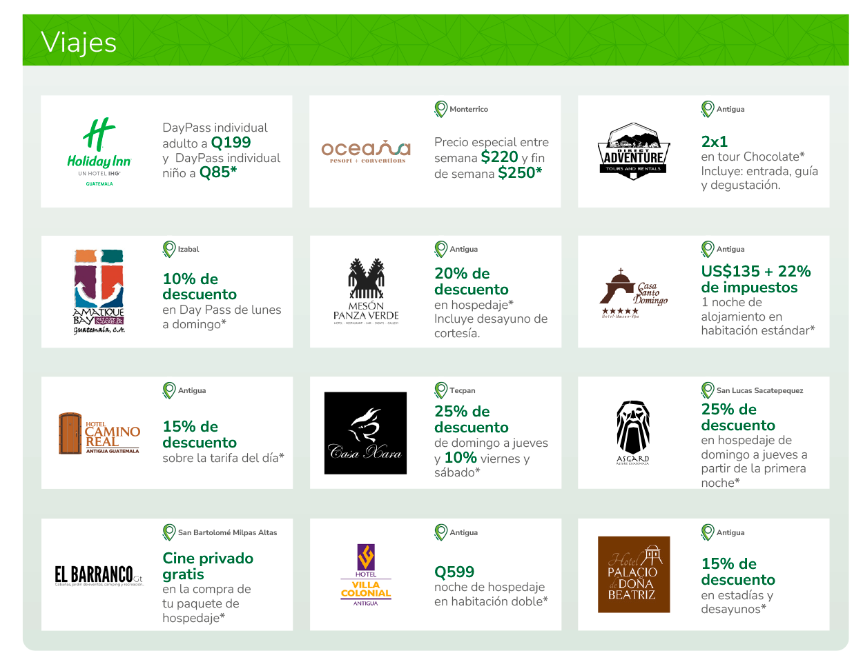Click "25% de descuento" in the Casa Xara card
Screen dimensions: 863x662
[x=472, y=419]
